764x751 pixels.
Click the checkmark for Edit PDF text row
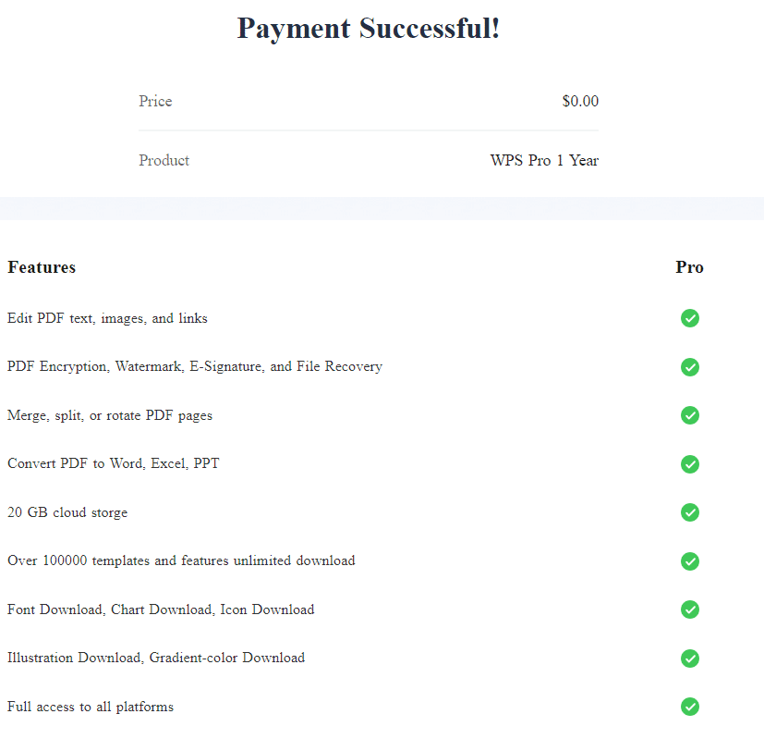pyautogui.click(x=690, y=318)
